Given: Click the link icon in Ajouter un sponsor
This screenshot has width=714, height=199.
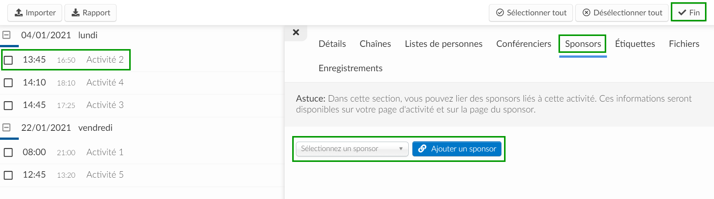Looking at the screenshot, I should pyautogui.click(x=422, y=149).
